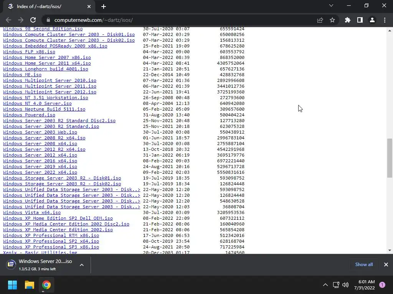Open Windows Multipoint Server 2012.iso
Screen dimensions: 393x294
click(50, 92)
